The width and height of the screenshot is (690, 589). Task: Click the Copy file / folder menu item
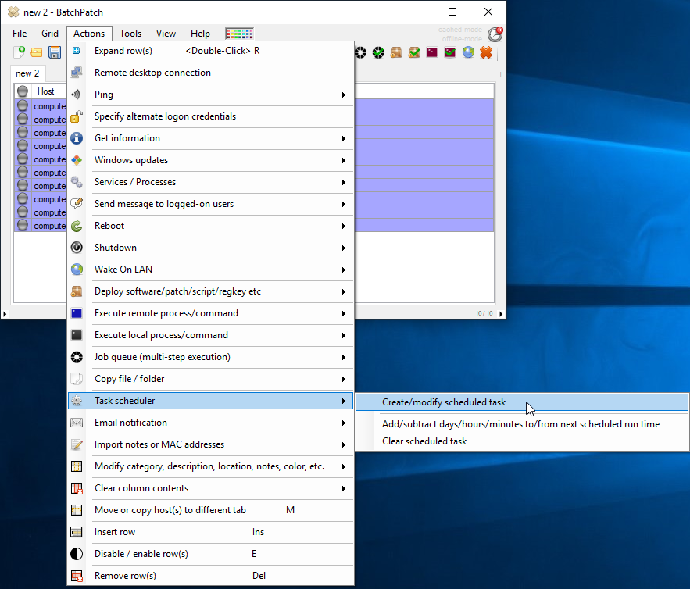[210, 379]
